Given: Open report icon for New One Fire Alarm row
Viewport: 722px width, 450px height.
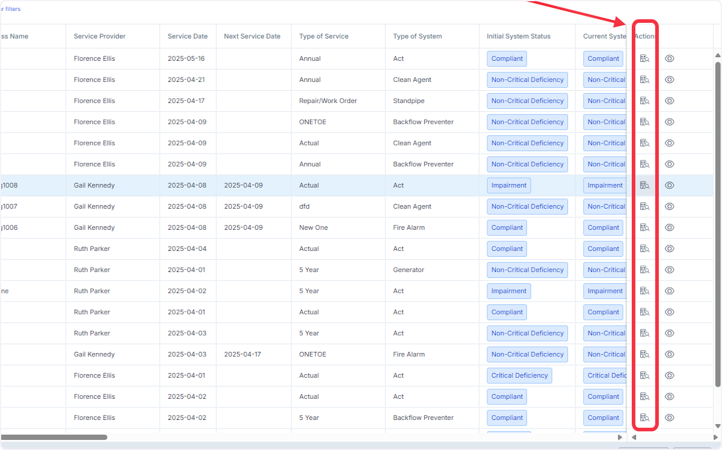Looking at the screenshot, I should [644, 227].
